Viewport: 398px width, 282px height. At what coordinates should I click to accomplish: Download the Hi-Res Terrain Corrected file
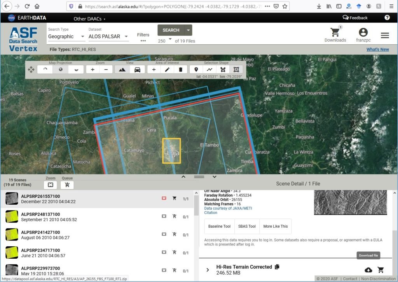tap(368, 270)
